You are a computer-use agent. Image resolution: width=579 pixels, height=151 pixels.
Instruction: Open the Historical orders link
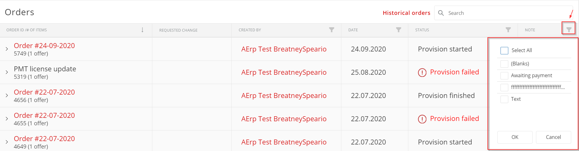coord(406,13)
